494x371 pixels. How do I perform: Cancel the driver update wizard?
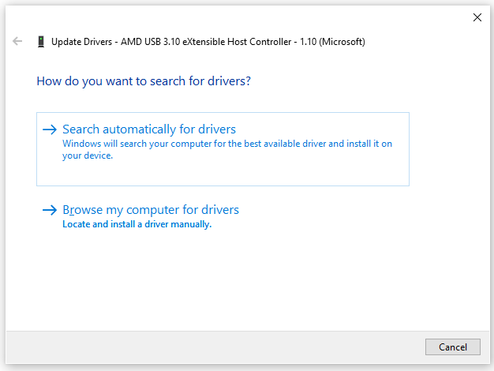tap(453, 347)
